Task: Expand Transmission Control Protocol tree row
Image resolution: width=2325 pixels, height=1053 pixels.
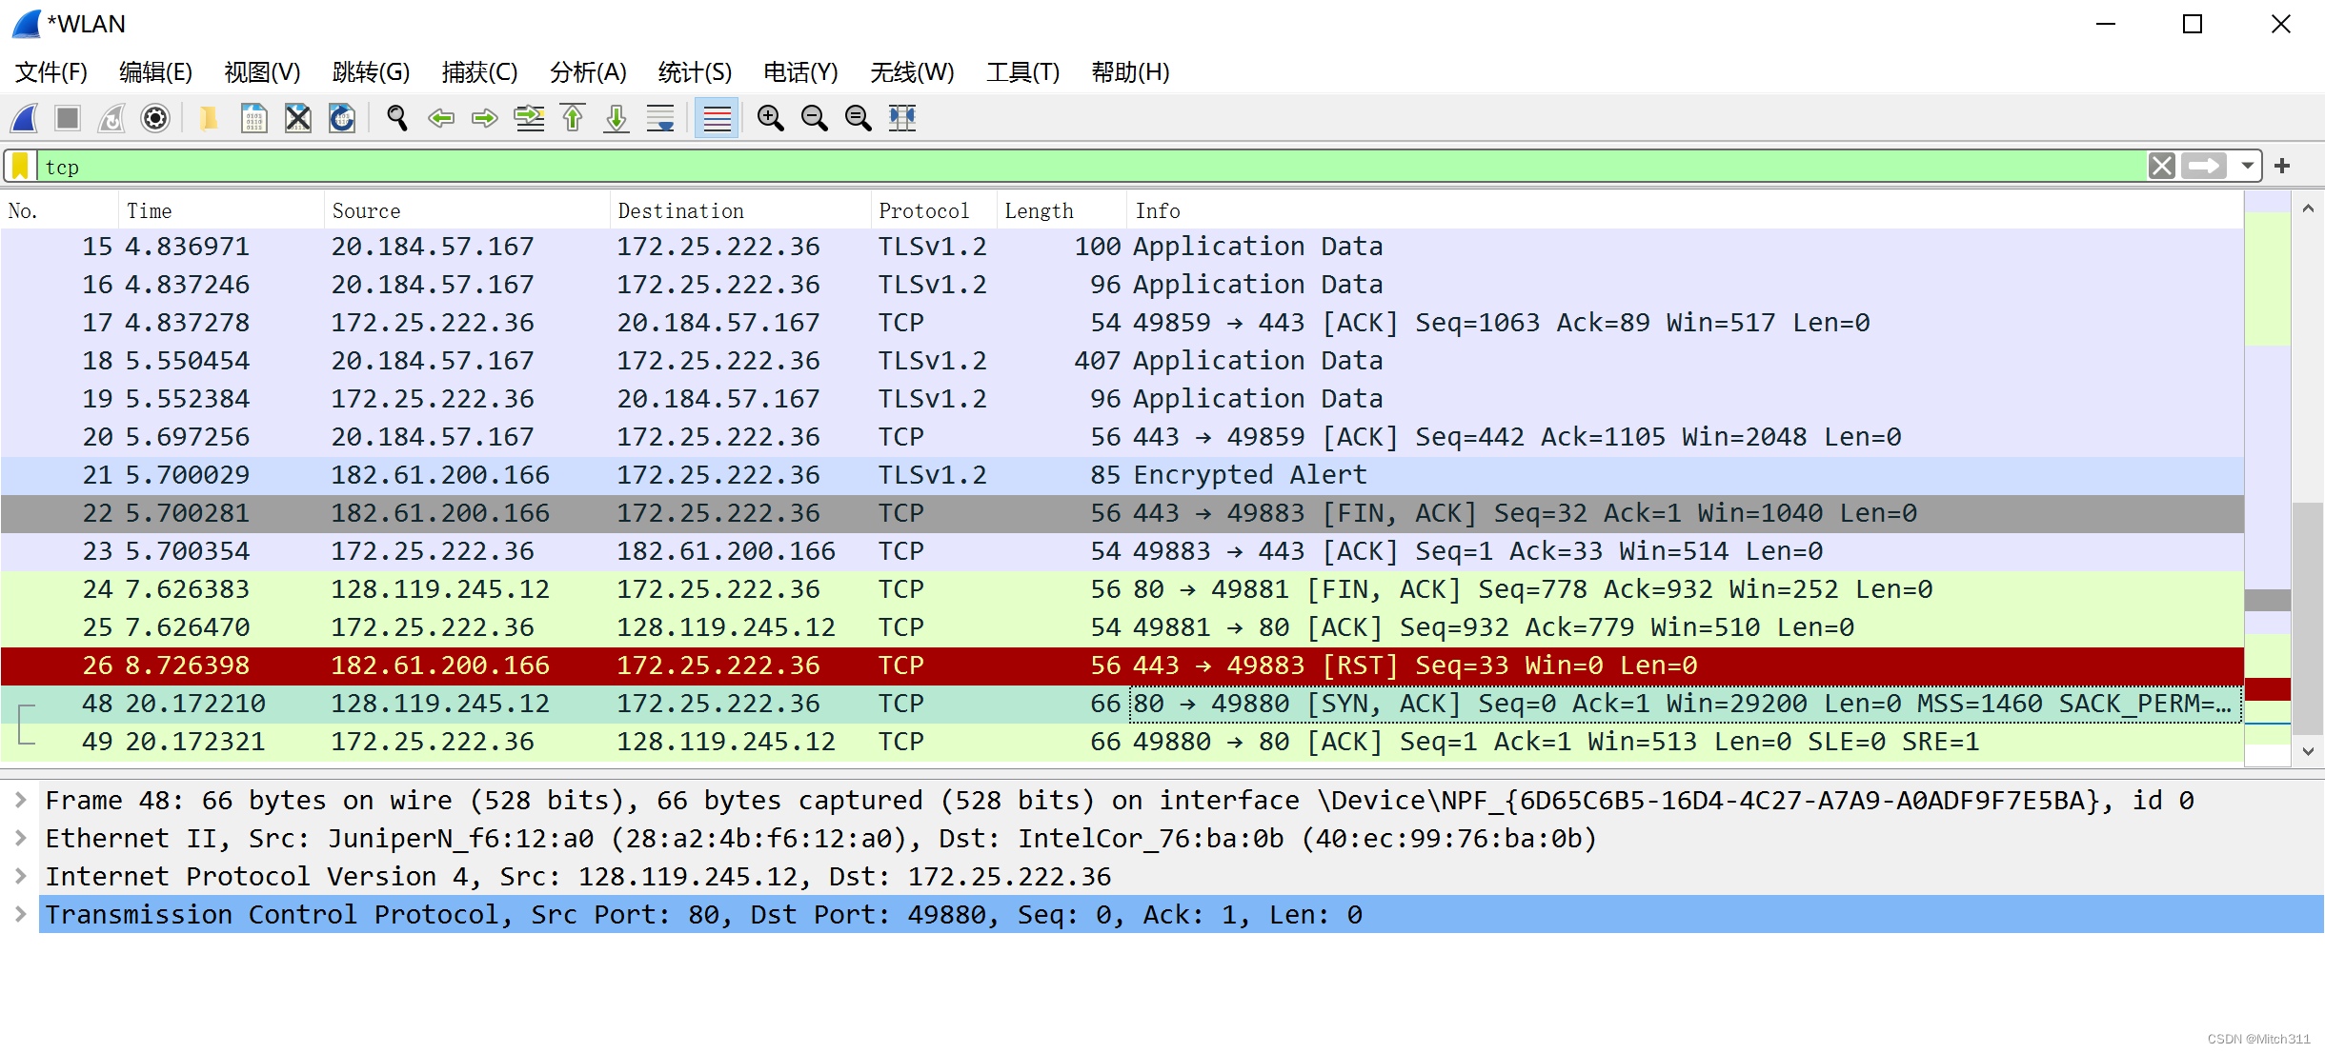Action: click(20, 914)
